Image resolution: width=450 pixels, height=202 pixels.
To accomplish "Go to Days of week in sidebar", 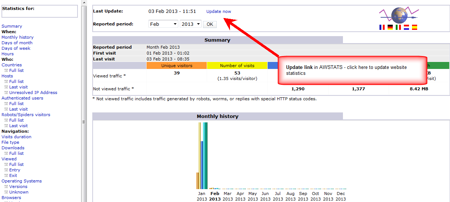I will click(16, 48).
